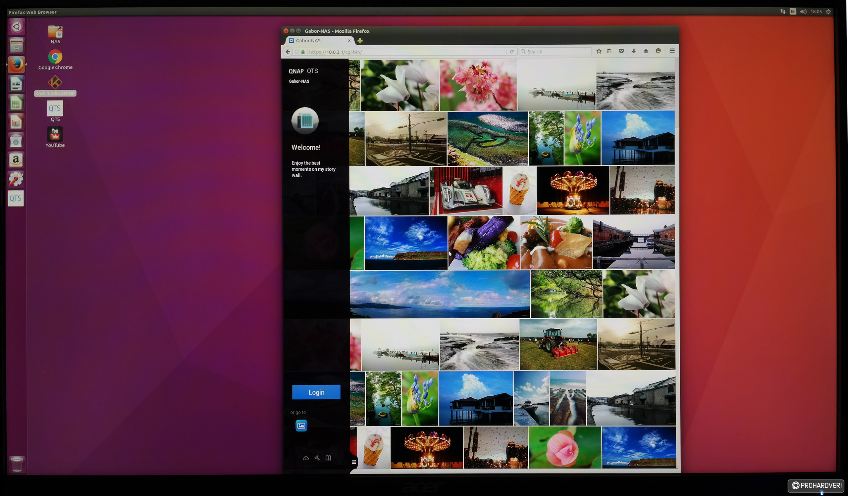This screenshot has height=496, width=848.
Task: Toggle QNAP sidebar with three-line handle
Action: pyautogui.click(x=354, y=462)
